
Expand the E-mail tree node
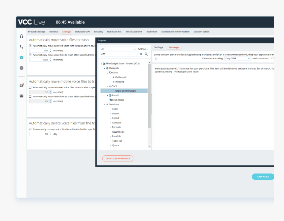(107, 95)
